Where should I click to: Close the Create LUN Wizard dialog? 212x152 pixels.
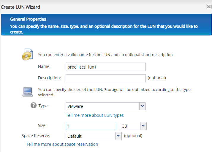[209, 7]
